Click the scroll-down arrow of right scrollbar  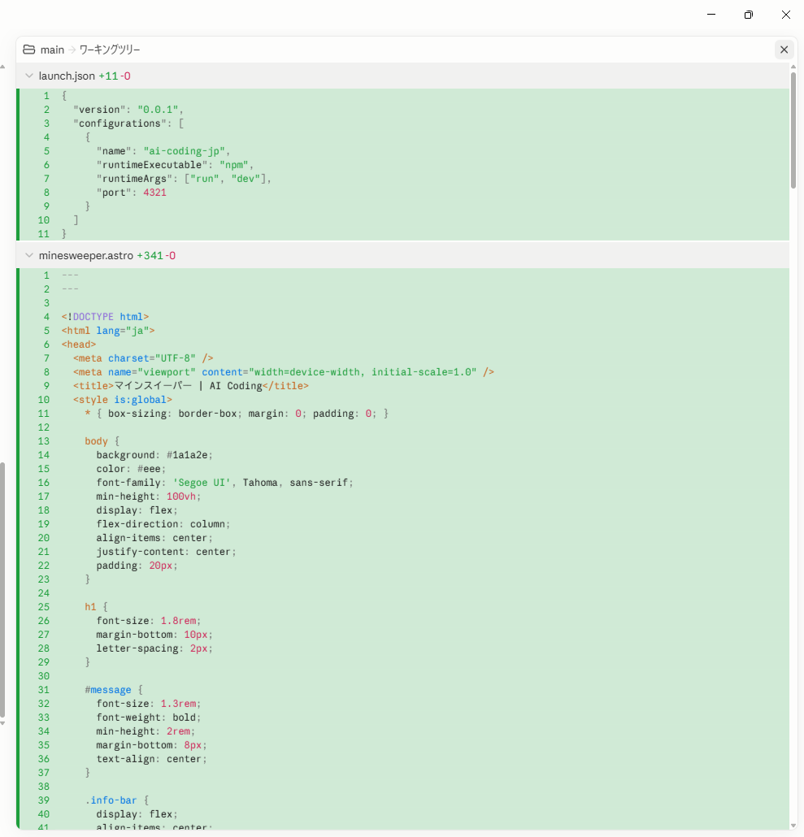click(x=793, y=826)
